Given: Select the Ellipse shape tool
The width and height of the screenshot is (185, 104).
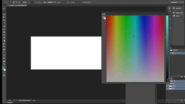Looking at the screenshot, I should (x=4, y=58).
